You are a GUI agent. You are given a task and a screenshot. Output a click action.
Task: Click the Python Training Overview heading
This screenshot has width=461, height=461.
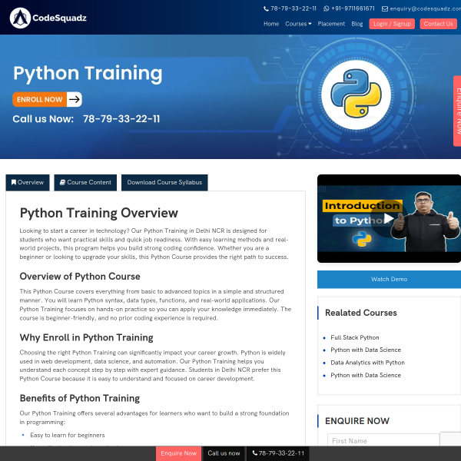pos(99,213)
